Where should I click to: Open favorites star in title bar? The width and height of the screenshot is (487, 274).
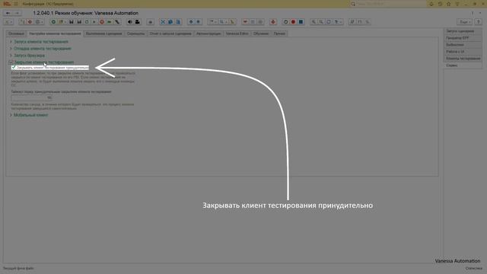point(448,4)
